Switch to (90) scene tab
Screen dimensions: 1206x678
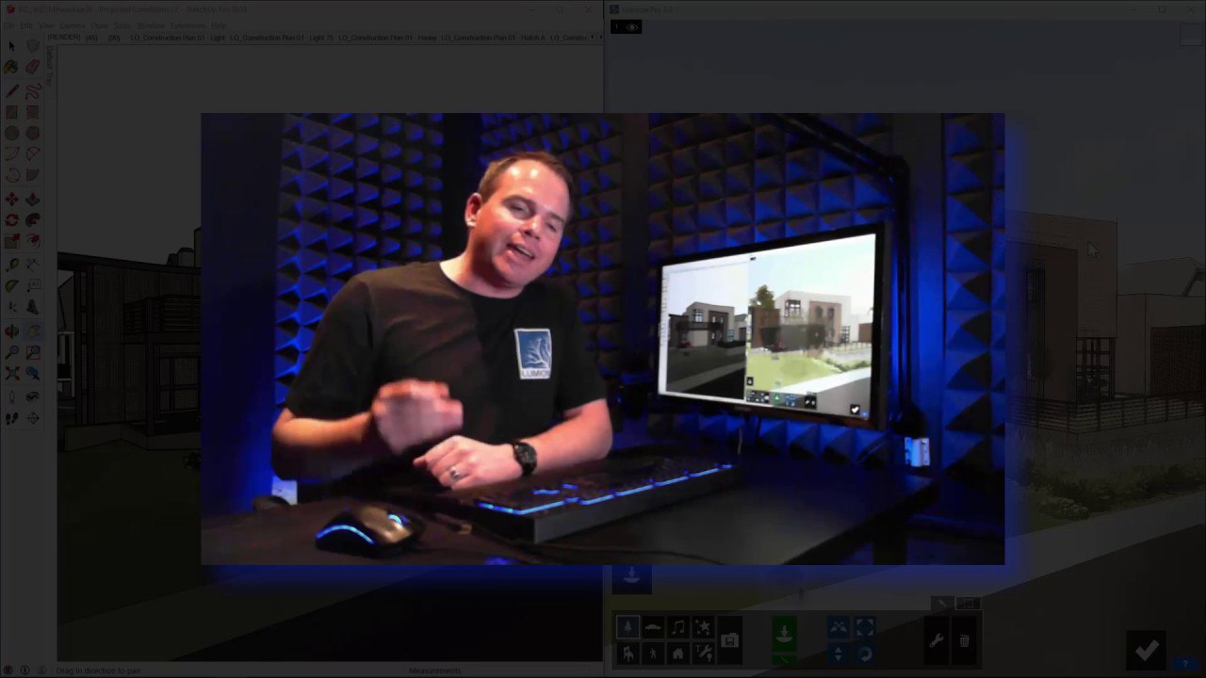click(x=114, y=38)
